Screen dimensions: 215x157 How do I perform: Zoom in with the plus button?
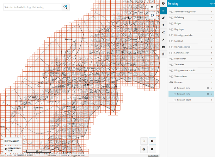coord(152,141)
